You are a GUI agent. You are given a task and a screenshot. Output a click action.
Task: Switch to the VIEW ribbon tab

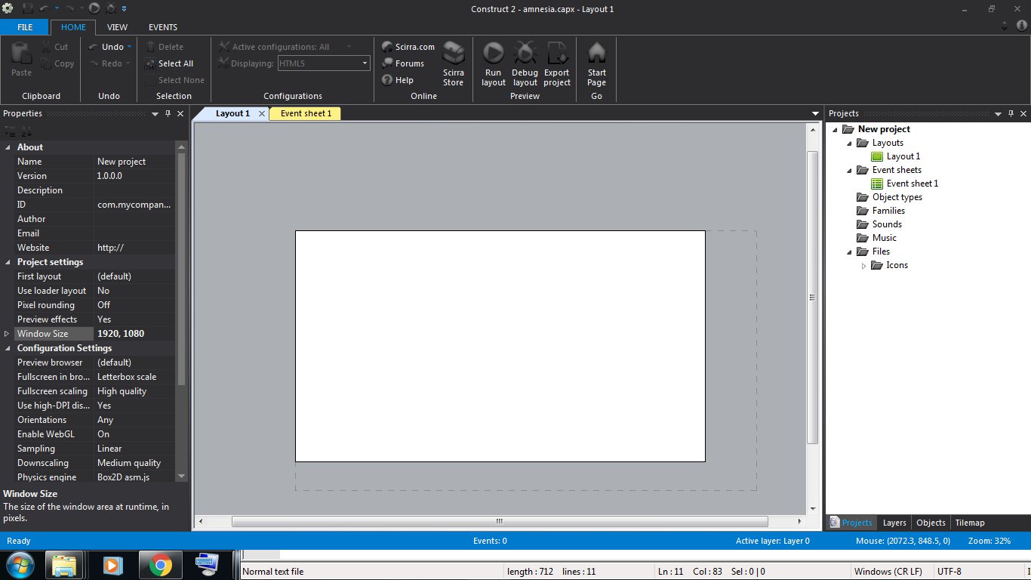(117, 26)
